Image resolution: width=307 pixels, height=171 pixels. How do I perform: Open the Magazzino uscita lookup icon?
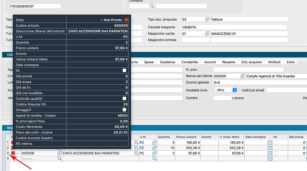[x=207, y=34]
